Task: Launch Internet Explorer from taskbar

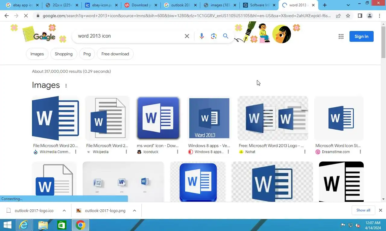Action: tap(24, 225)
